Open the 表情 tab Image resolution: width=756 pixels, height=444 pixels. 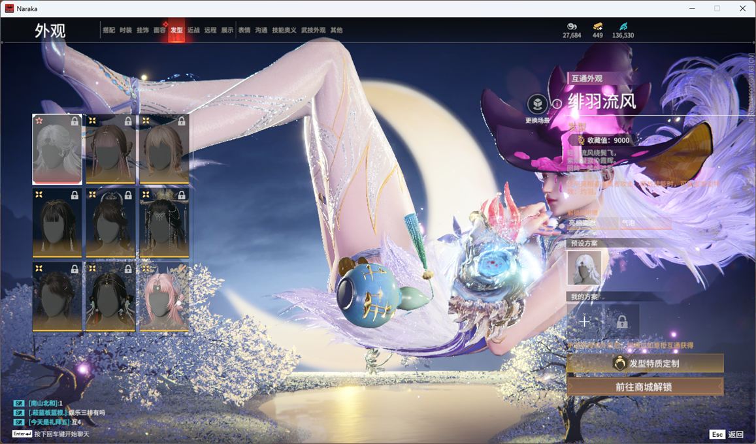click(x=244, y=30)
